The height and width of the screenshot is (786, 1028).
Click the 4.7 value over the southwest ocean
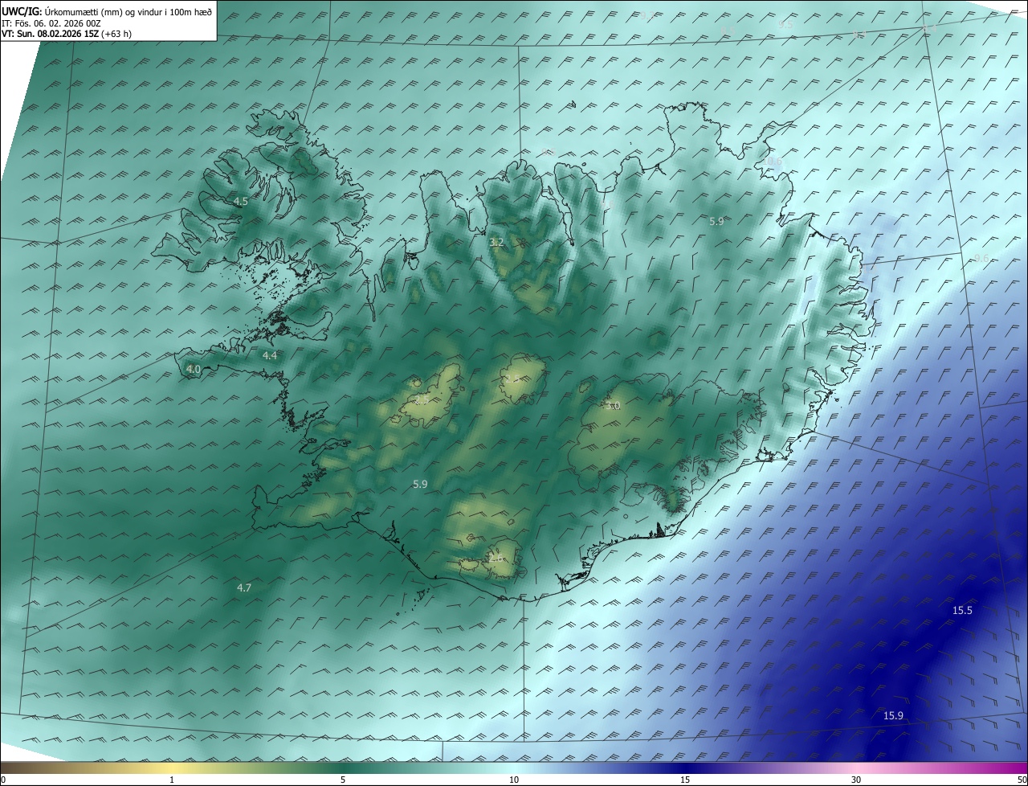244,588
